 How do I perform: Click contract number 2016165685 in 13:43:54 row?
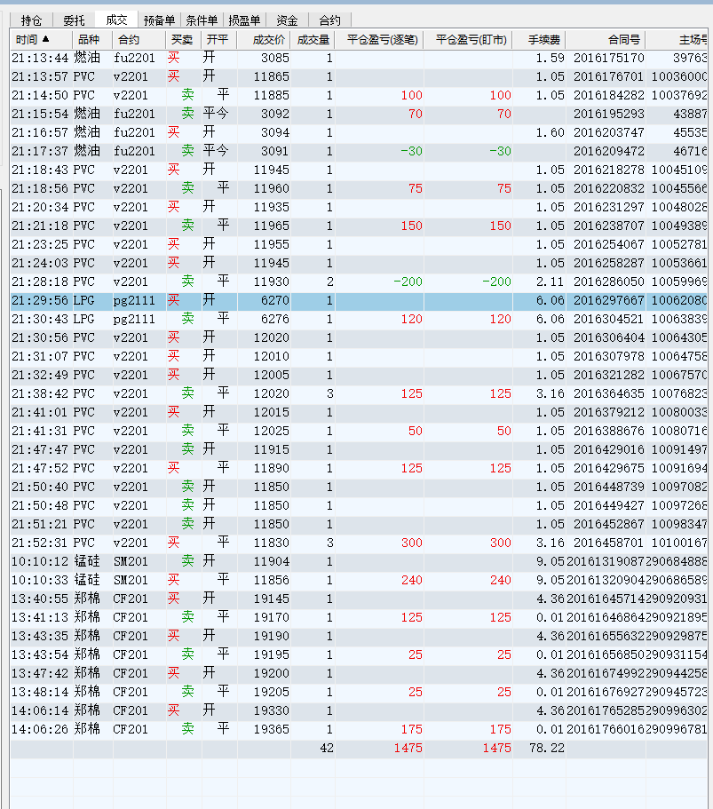tap(606, 654)
